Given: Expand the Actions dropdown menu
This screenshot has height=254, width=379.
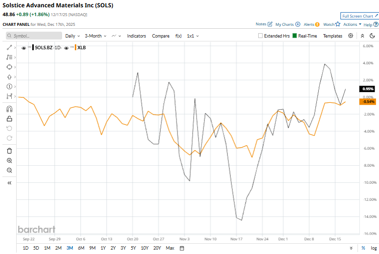Looking at the screenshot, I should pyautogui.click(x=353, y=24).
